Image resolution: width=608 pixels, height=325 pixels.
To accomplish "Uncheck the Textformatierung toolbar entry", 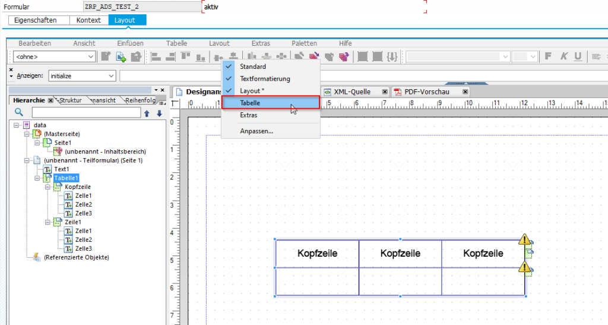I will [265, 78].
